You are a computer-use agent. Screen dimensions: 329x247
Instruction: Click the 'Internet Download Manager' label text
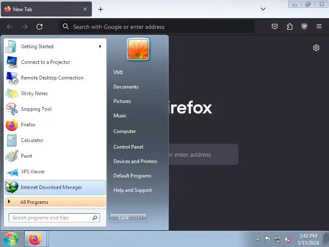pos(51,187)
